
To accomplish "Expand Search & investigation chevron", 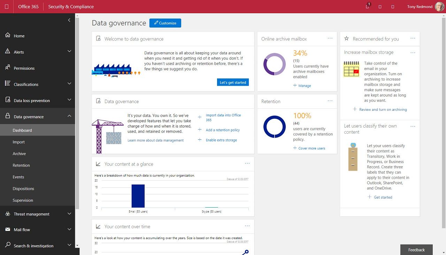I will [x=69, y=245].
